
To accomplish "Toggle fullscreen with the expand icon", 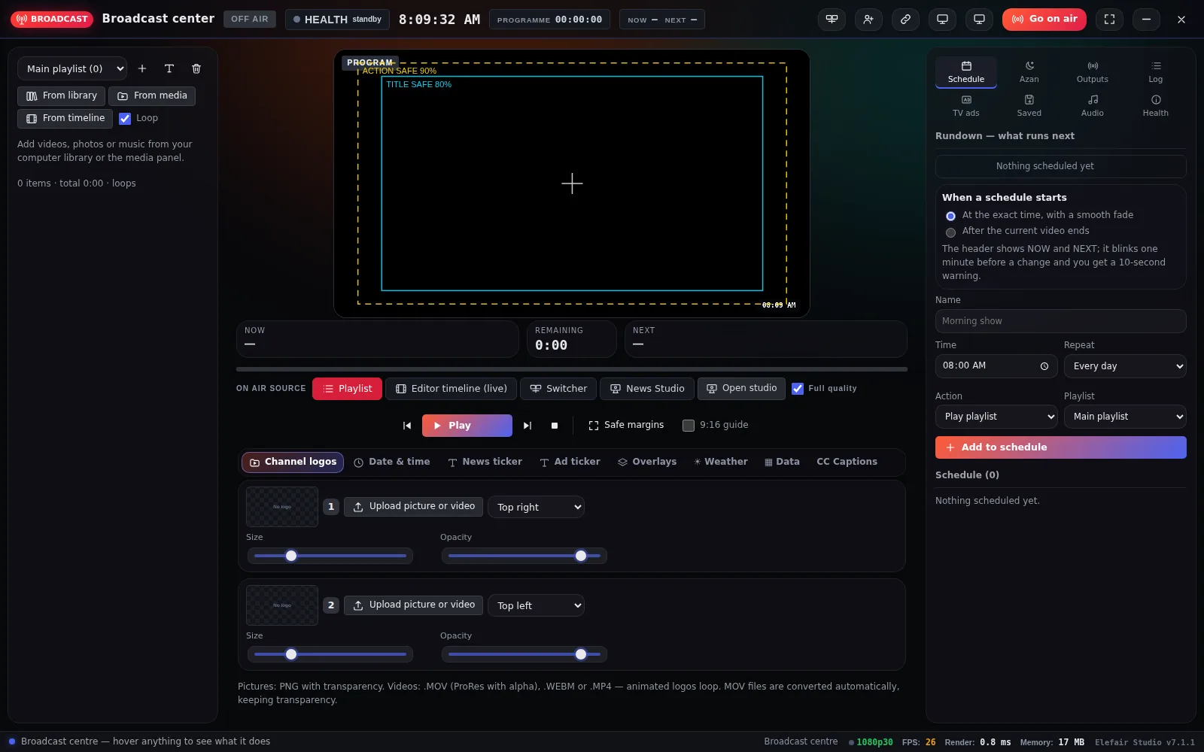I will click(1109, 20).
